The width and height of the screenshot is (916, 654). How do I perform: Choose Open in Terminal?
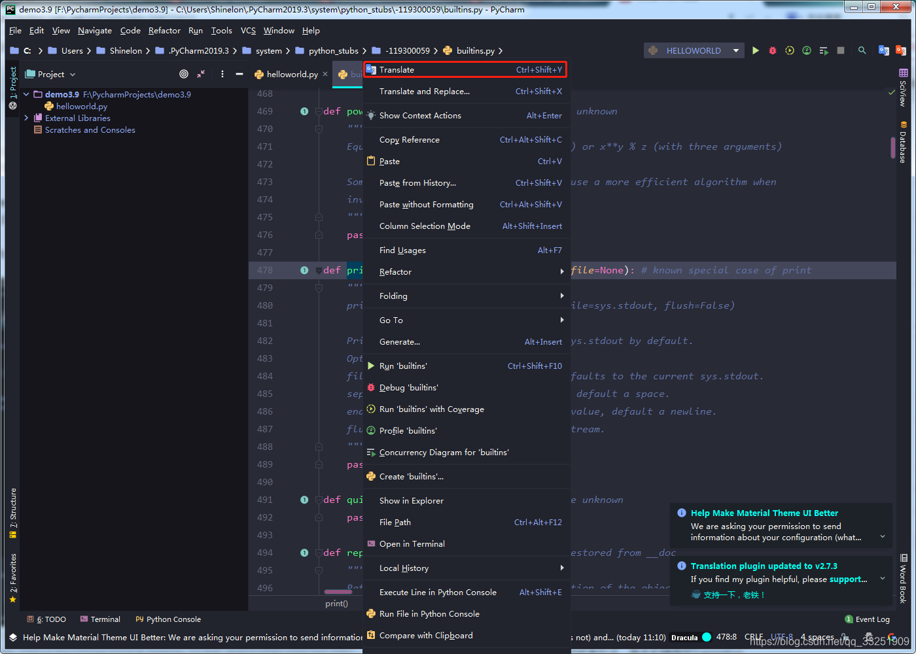[467, 543]
